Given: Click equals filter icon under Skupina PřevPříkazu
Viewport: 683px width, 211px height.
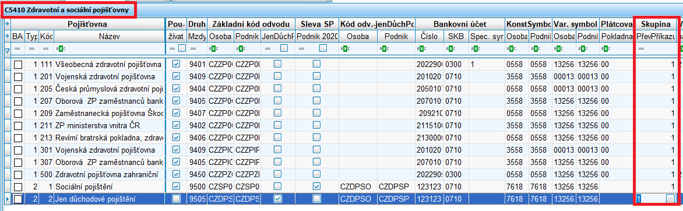Looking at the screenshot, I should (x=642, y=48).
